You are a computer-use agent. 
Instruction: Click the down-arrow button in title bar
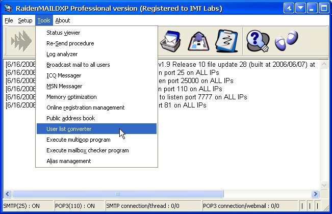300,8
